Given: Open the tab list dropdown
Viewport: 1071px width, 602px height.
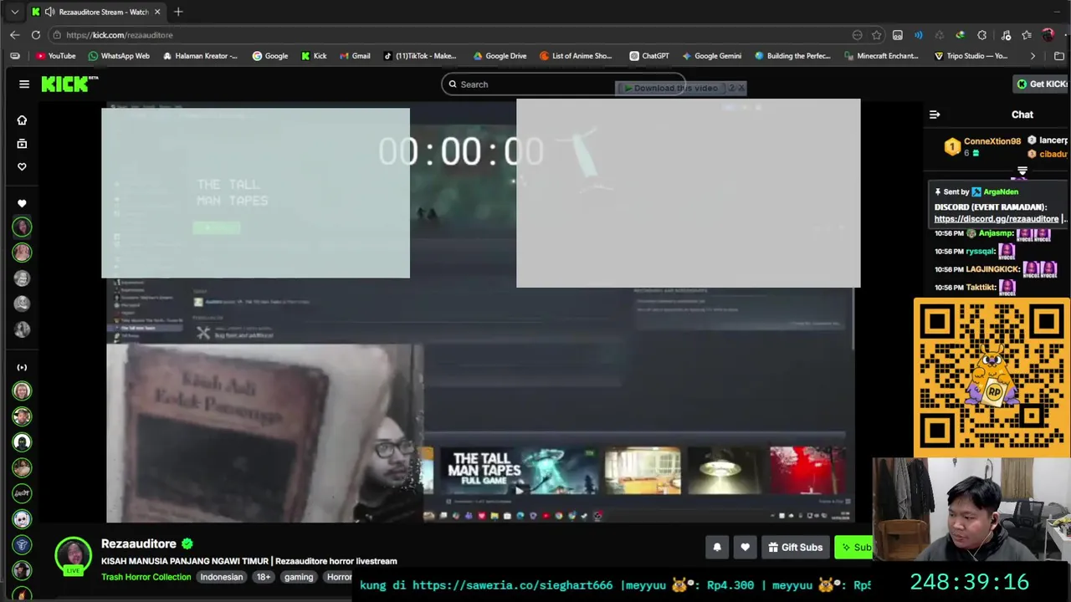Looking at the screenshot, I should click(14, 12).
